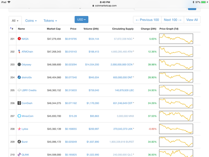Open the All filter dropdown
Image resolution: width=209 pixels, height=157 pixels.
15,21
